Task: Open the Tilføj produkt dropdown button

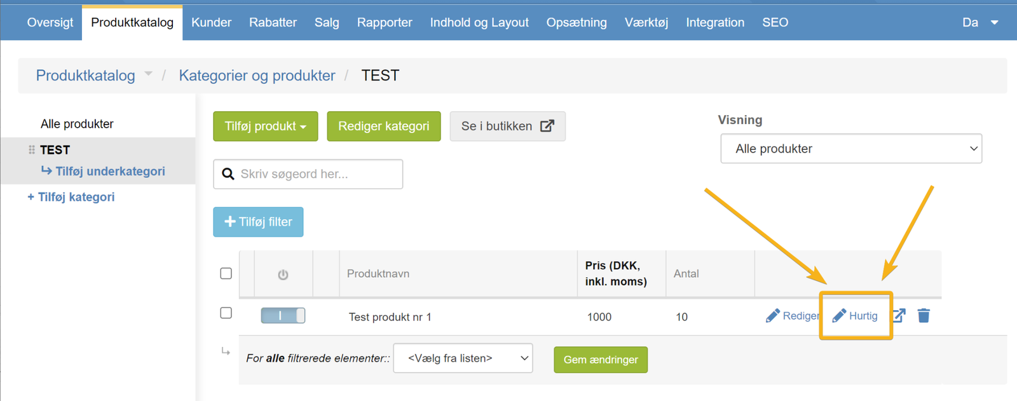Action: pos(266,126)
